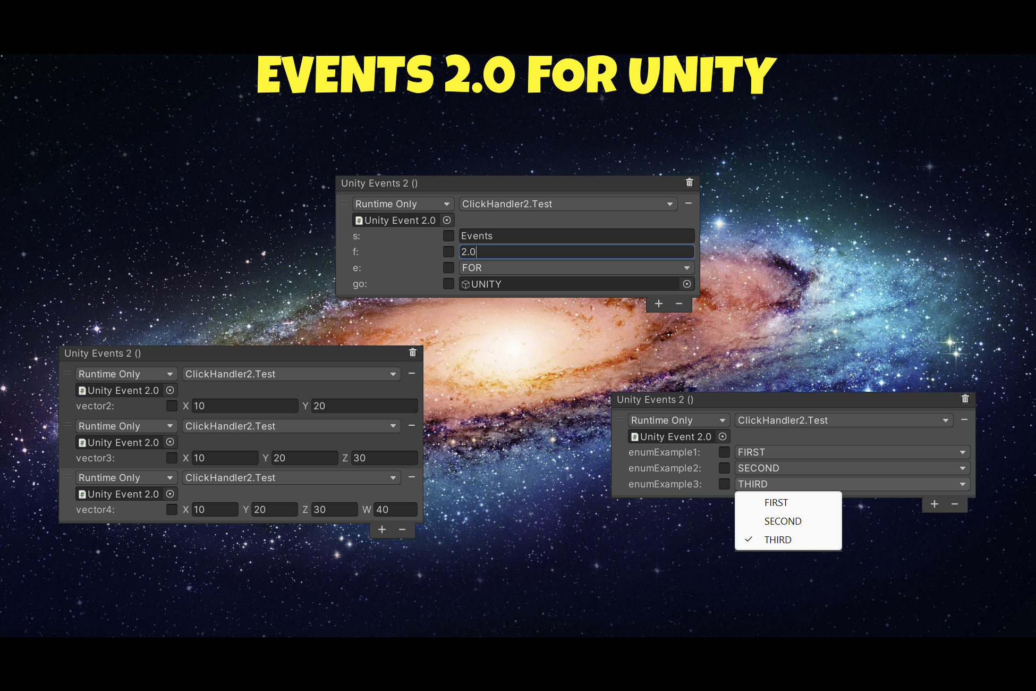The height and width of the screenshot is (691, 1036).
Task: Open the Runtime Only dropdown in the top panel
Action: click(x=403, y=204)
